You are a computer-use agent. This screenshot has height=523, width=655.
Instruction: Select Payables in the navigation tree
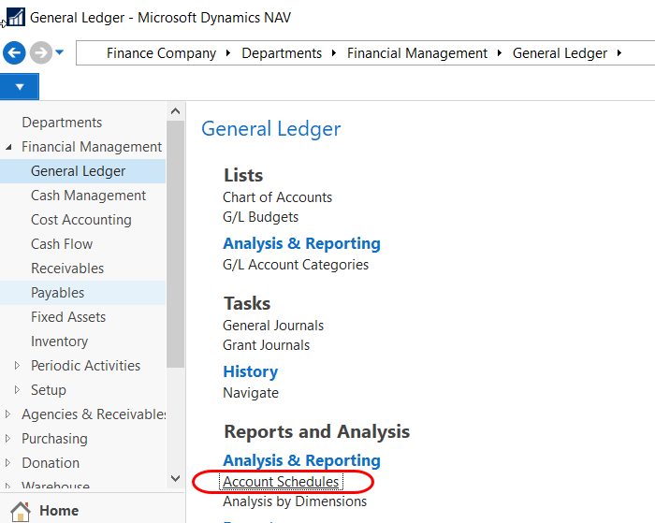[57, 293]
